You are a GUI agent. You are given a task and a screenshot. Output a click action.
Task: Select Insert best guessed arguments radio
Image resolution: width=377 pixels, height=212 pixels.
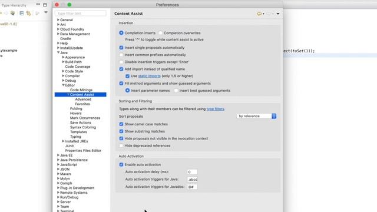(176, 91)
